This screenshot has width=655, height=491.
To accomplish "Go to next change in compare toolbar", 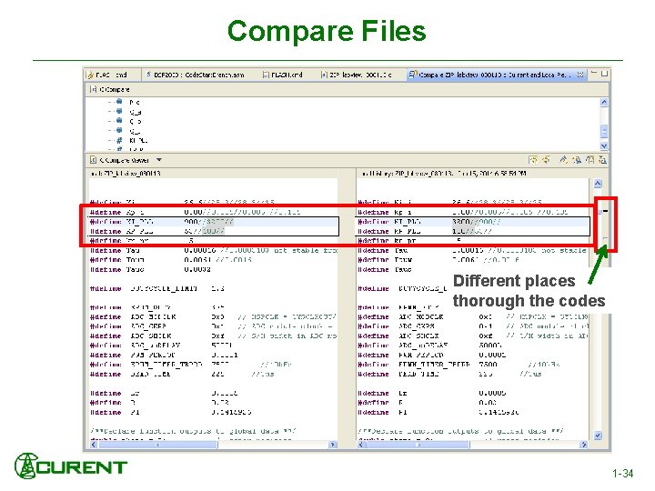I will [x=589, y=160].
